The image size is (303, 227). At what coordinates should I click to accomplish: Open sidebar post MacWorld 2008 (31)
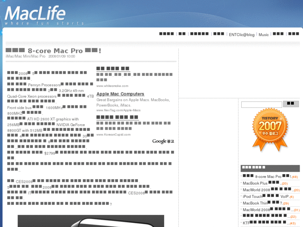coord(271,210)
